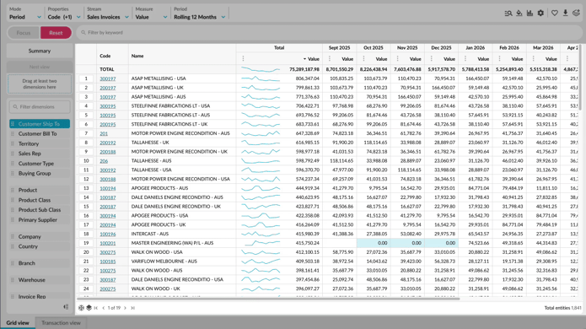The width and height of the screenshot is (586, 329).
Task: Open the Feb 2026 column options dots
Action: [x=500, y=59]
